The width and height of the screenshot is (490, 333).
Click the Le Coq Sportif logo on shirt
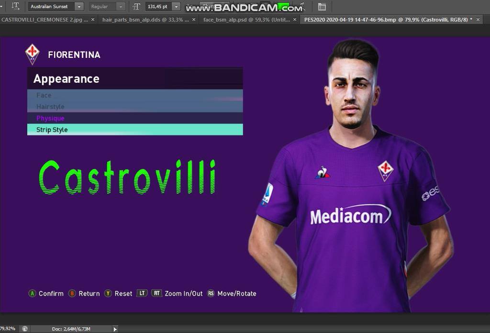click(323, 173)
